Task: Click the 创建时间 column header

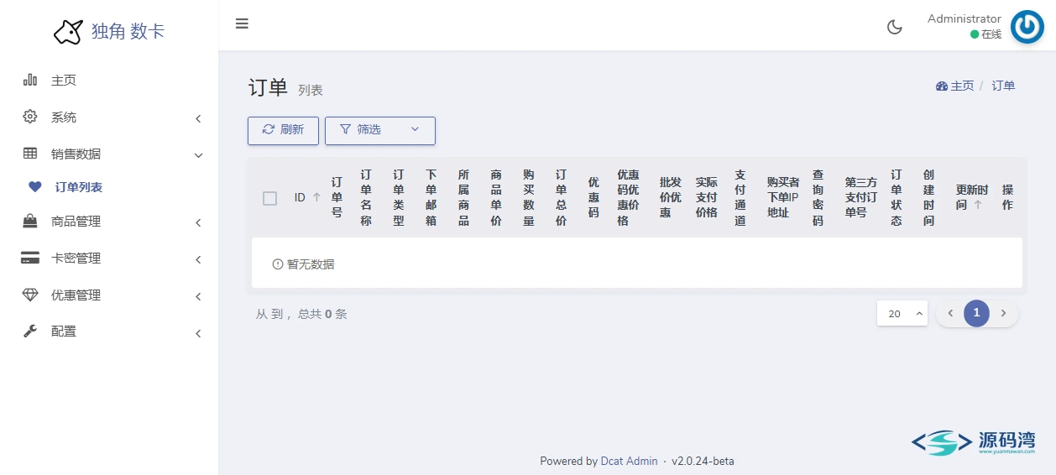Action: click(x=928, y=197)
